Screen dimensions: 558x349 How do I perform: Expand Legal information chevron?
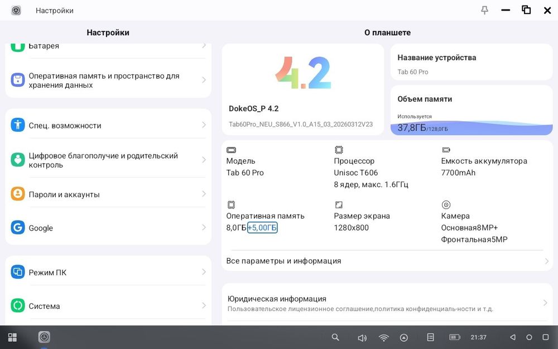coord(545,303)
